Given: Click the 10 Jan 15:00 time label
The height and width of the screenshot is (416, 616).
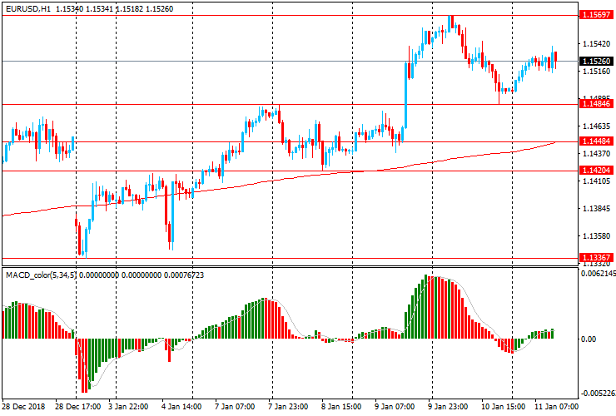Looking at the screenshot, I should [x=501, y=407].
